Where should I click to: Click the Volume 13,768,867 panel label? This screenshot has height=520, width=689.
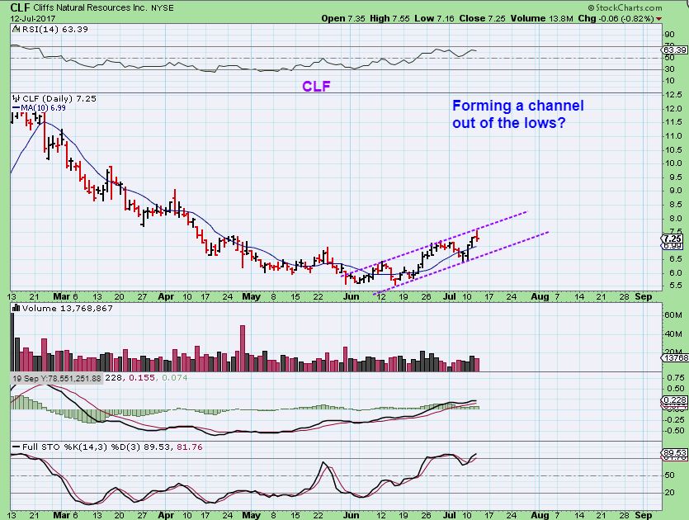[67, 308]
